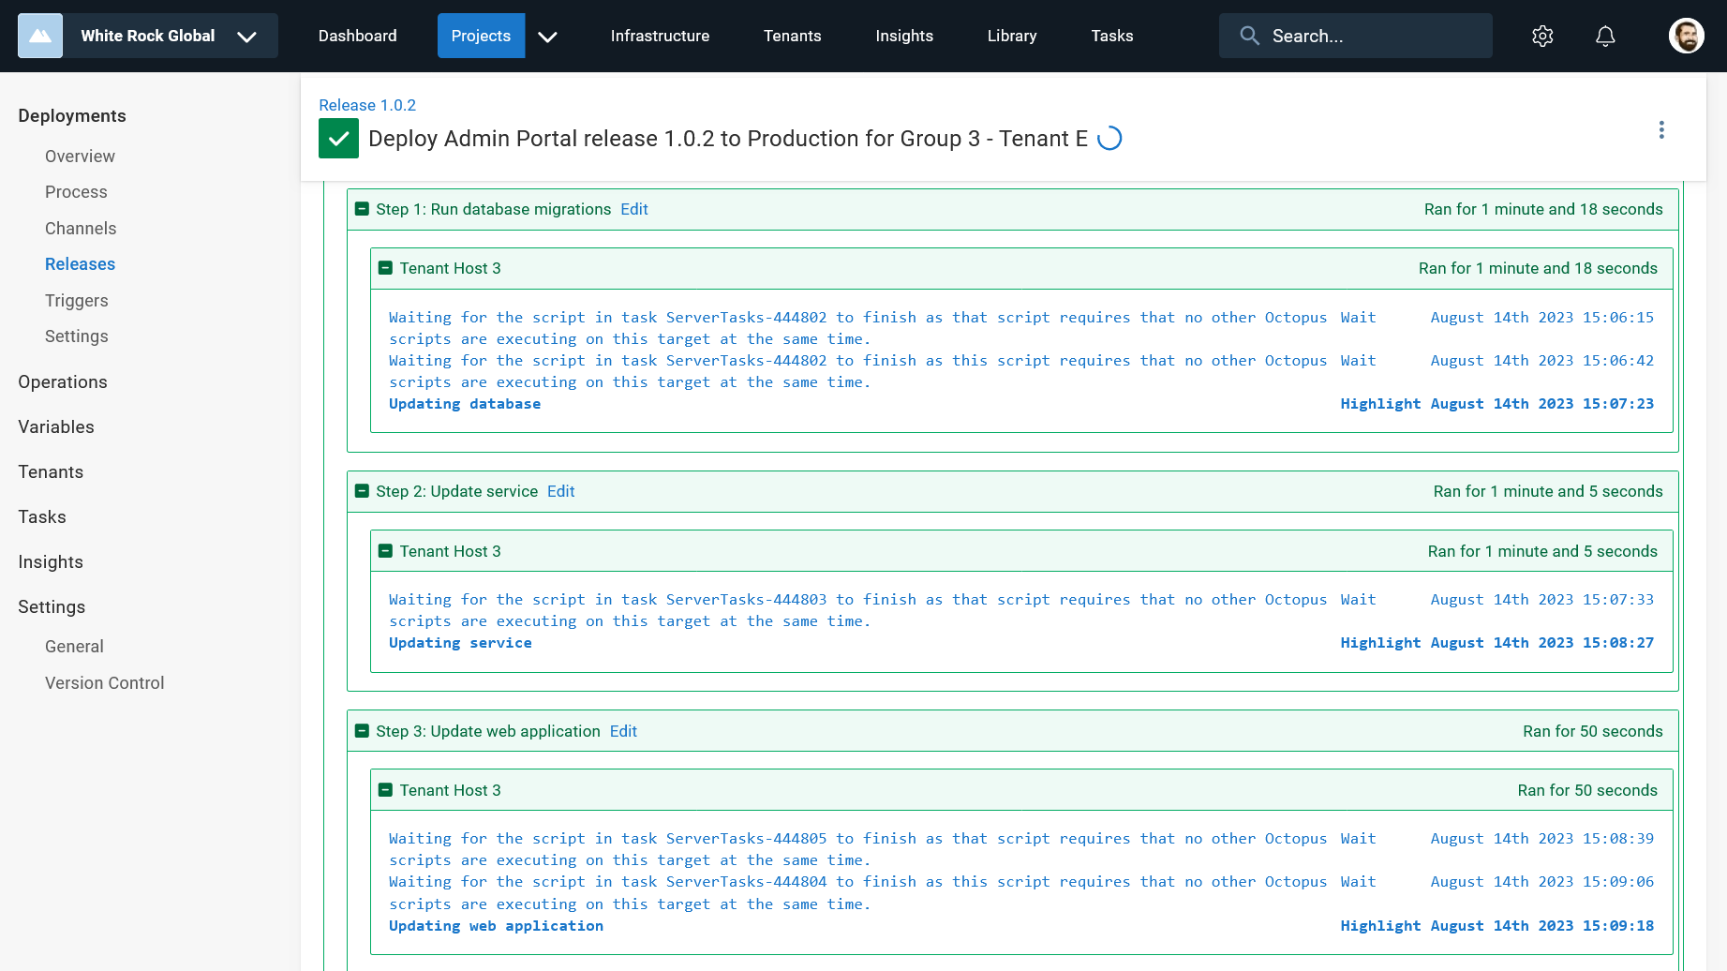Click the magnifier icon in search

1249,36
